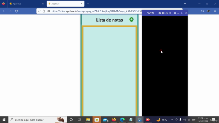This screenshot has width=219, height=123.
Task: Go forward in browser history
Action: click(10, 11)
